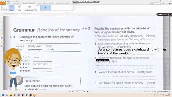Image resolution: width=172 pixels, height=97 pixels.
Task: Switch to the Вид ribbon tab
Action: tap(40, 4)
